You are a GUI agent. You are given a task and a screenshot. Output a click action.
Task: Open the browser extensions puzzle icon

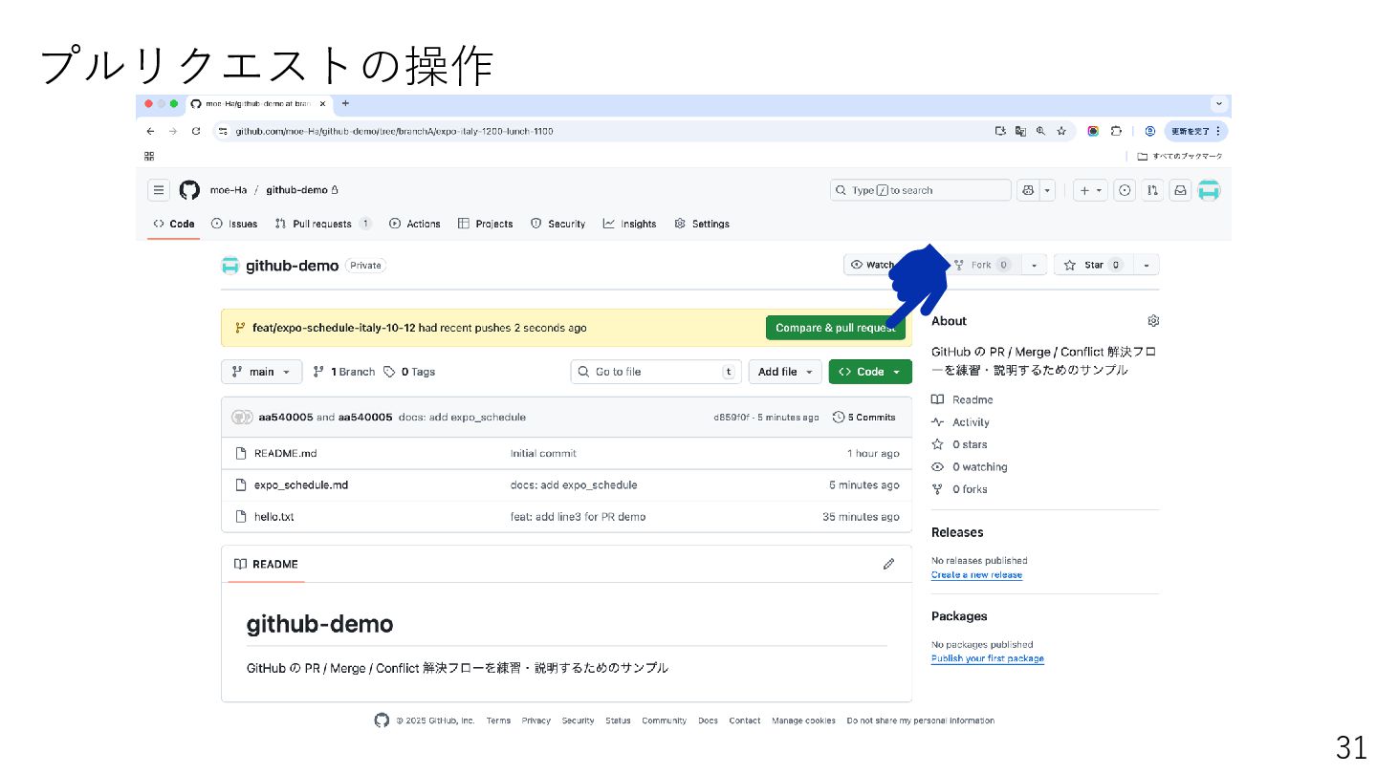pos(1116,131)
